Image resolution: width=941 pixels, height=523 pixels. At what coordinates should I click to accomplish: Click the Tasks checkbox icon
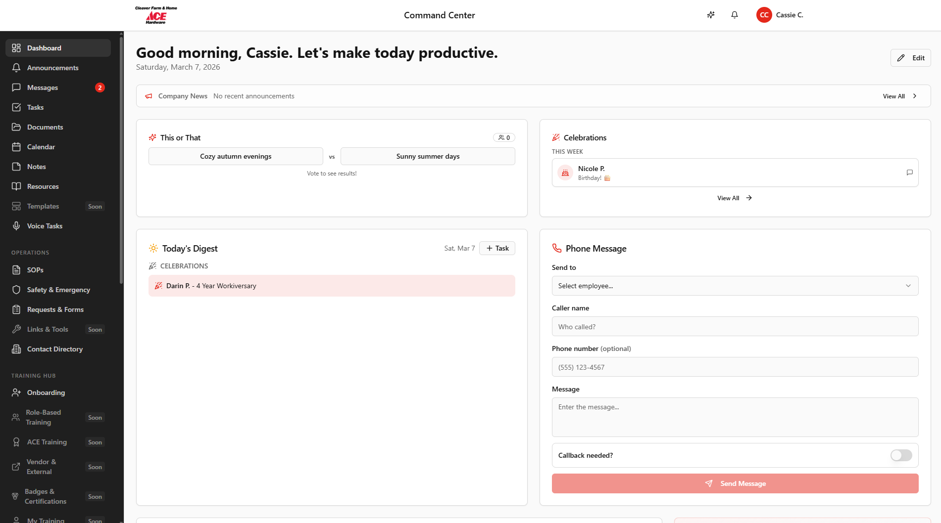[x=16, y=107]
